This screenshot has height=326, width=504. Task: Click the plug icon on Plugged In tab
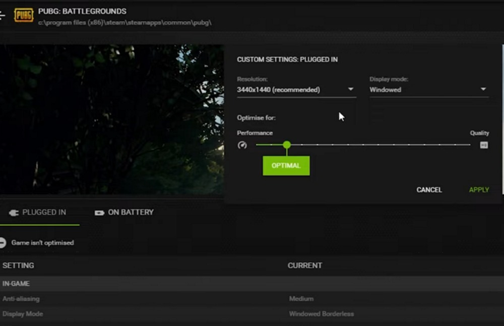pos(14,213)
